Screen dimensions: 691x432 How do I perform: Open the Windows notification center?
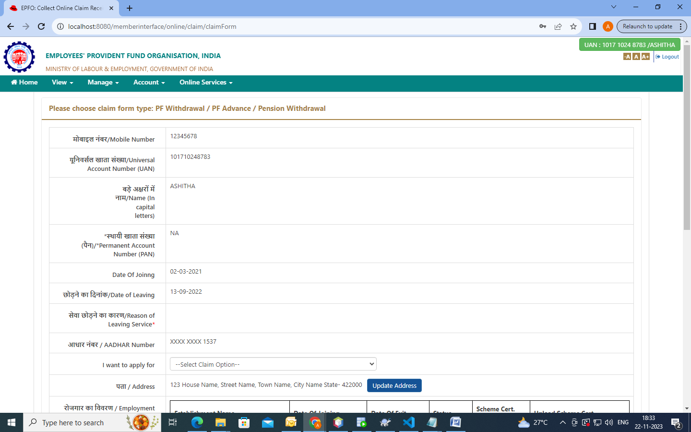coord(677,423)
